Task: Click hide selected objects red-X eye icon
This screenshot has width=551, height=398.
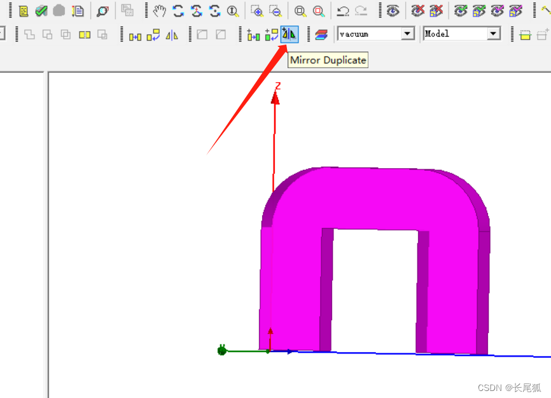Action: coord(417,11)
